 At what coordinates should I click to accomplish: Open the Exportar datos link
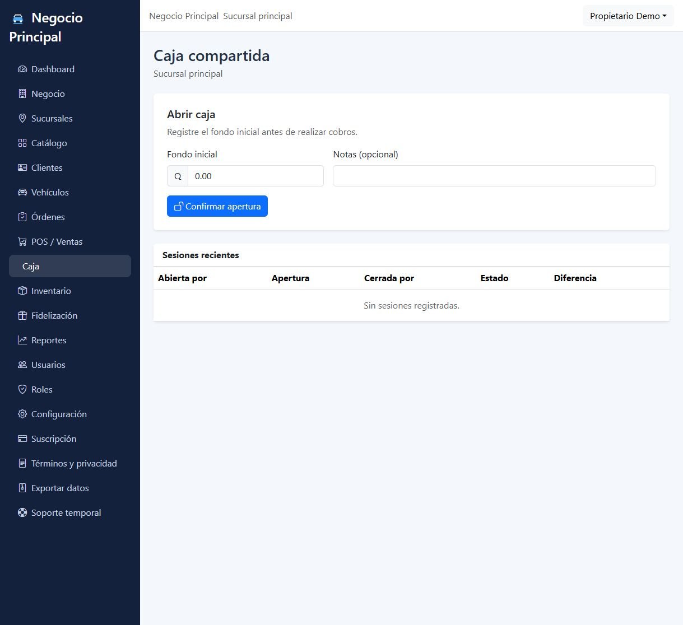[70, 488]
